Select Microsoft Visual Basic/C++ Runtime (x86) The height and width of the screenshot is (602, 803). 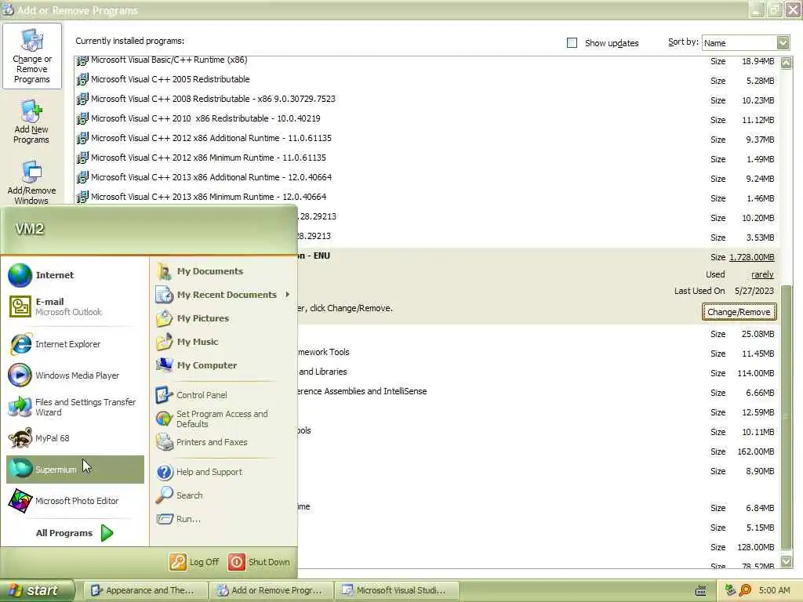click(427, 61)
